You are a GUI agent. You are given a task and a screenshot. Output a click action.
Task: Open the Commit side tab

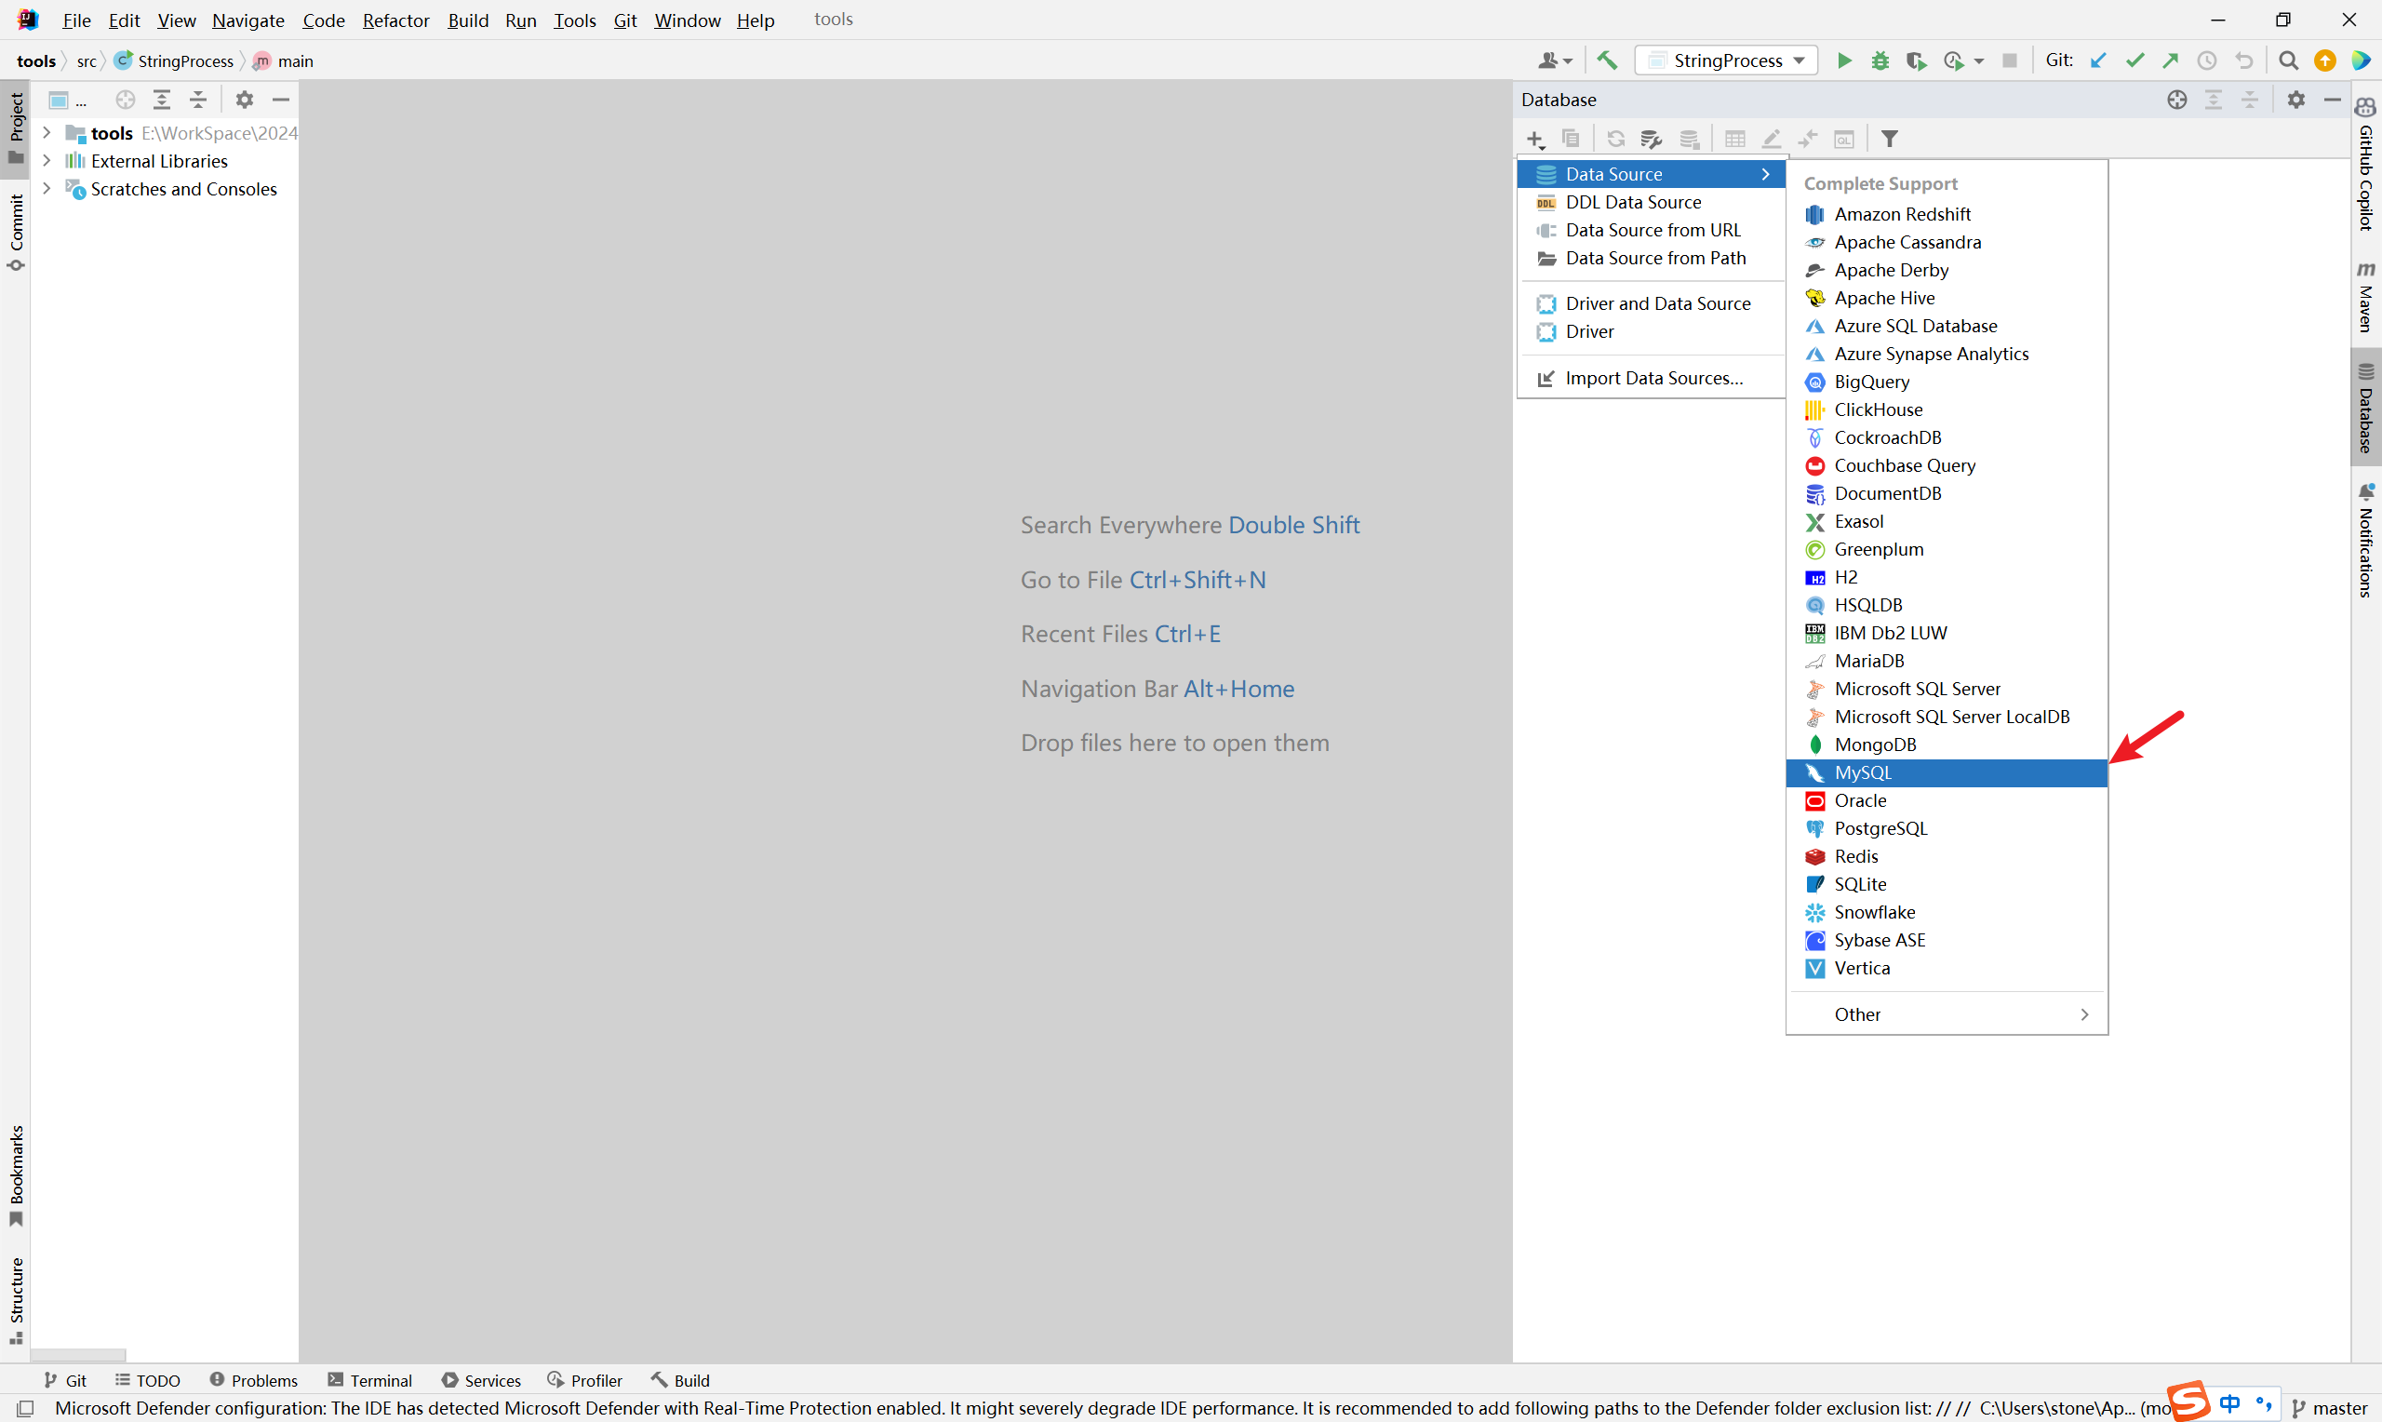point(15,233)
